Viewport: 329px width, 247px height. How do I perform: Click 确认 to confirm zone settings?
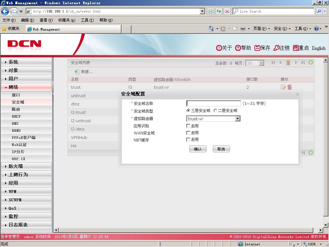tap(198, 149)
